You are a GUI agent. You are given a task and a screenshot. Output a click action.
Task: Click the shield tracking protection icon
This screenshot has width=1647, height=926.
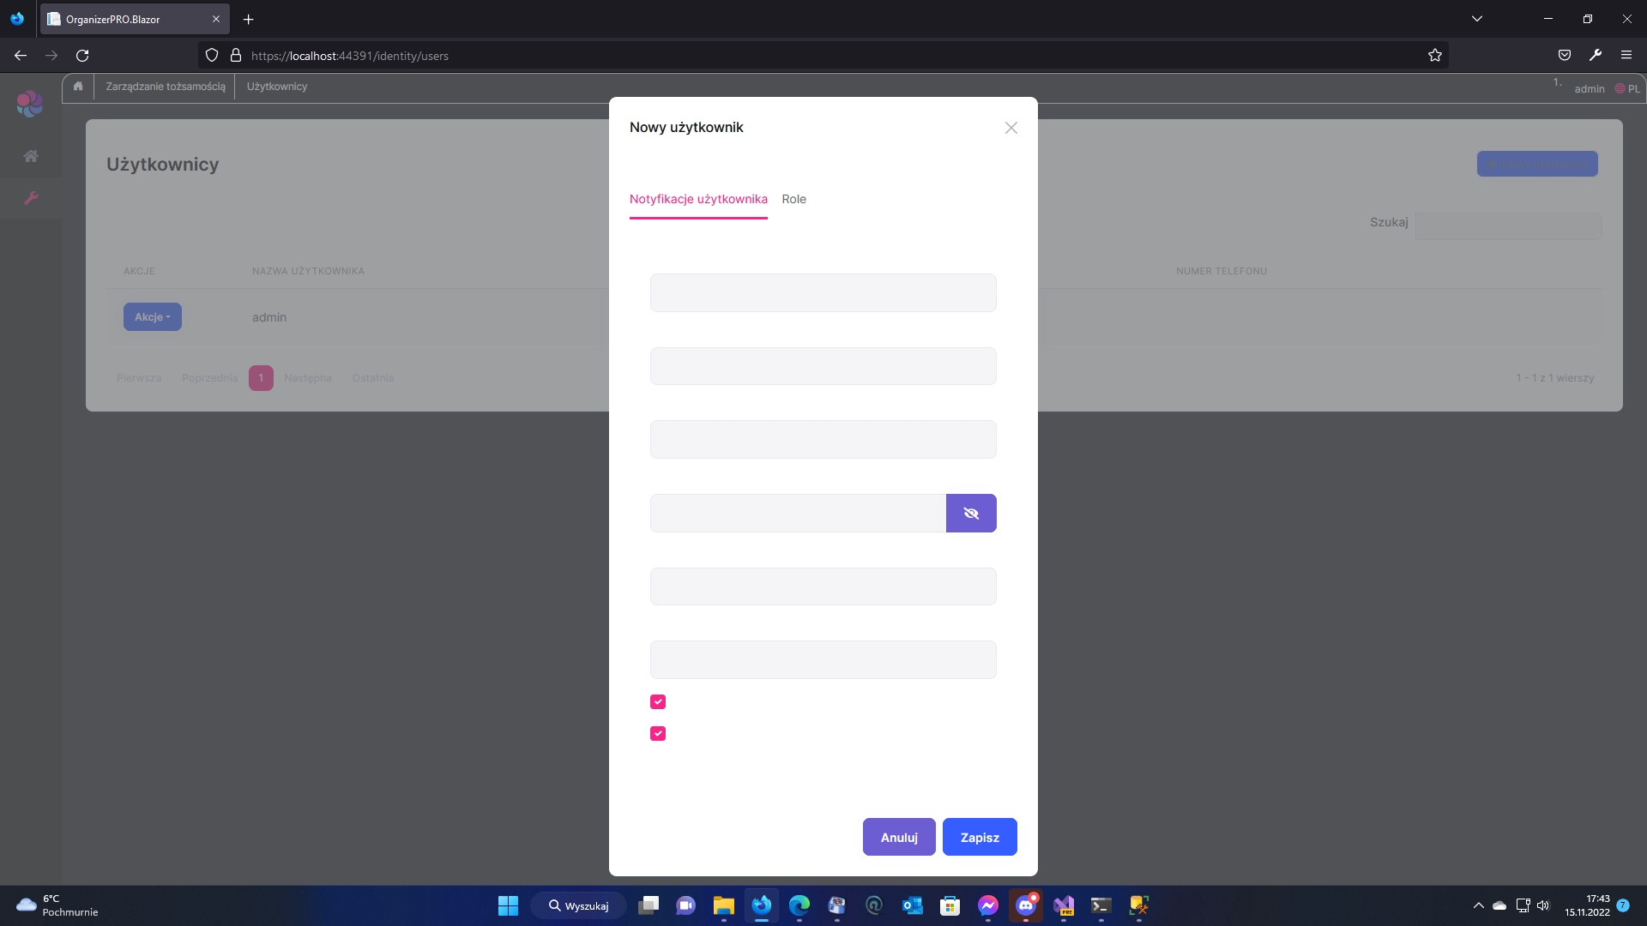click(x=212, y=55)
